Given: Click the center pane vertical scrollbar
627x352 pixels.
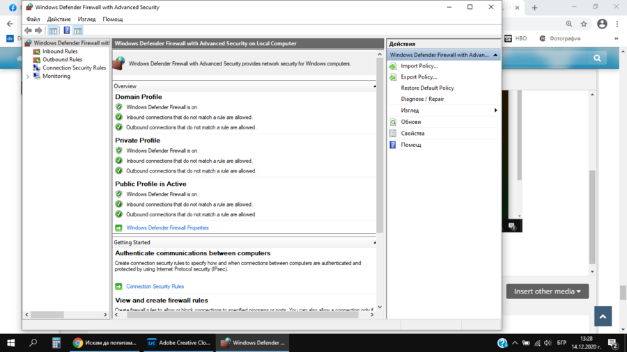Looking at the screenshot, I should (x=380, y=144).
